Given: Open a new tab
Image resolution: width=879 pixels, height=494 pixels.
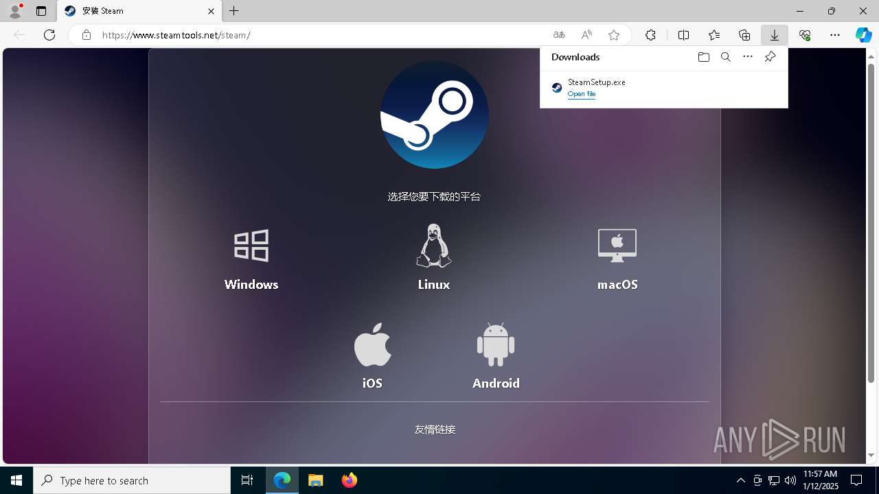Looking at the screenshot, I should pos(234,11).
